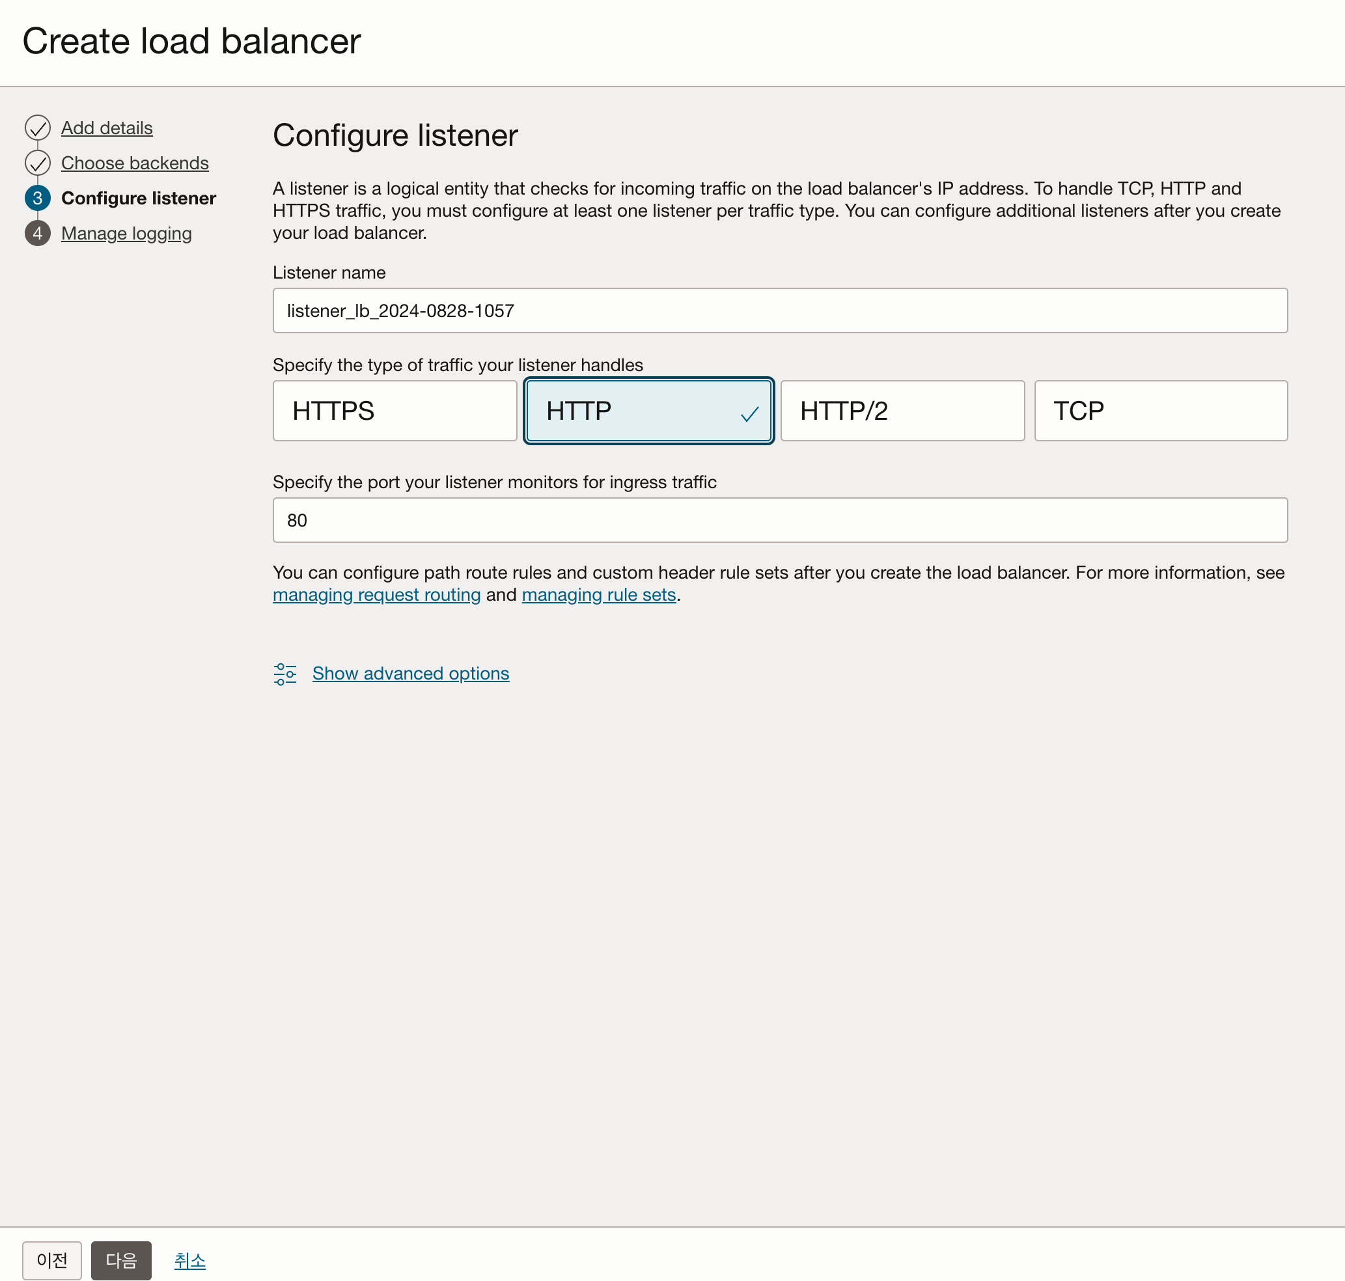Jump to the Manage logging step

click(x=126, y=234)
